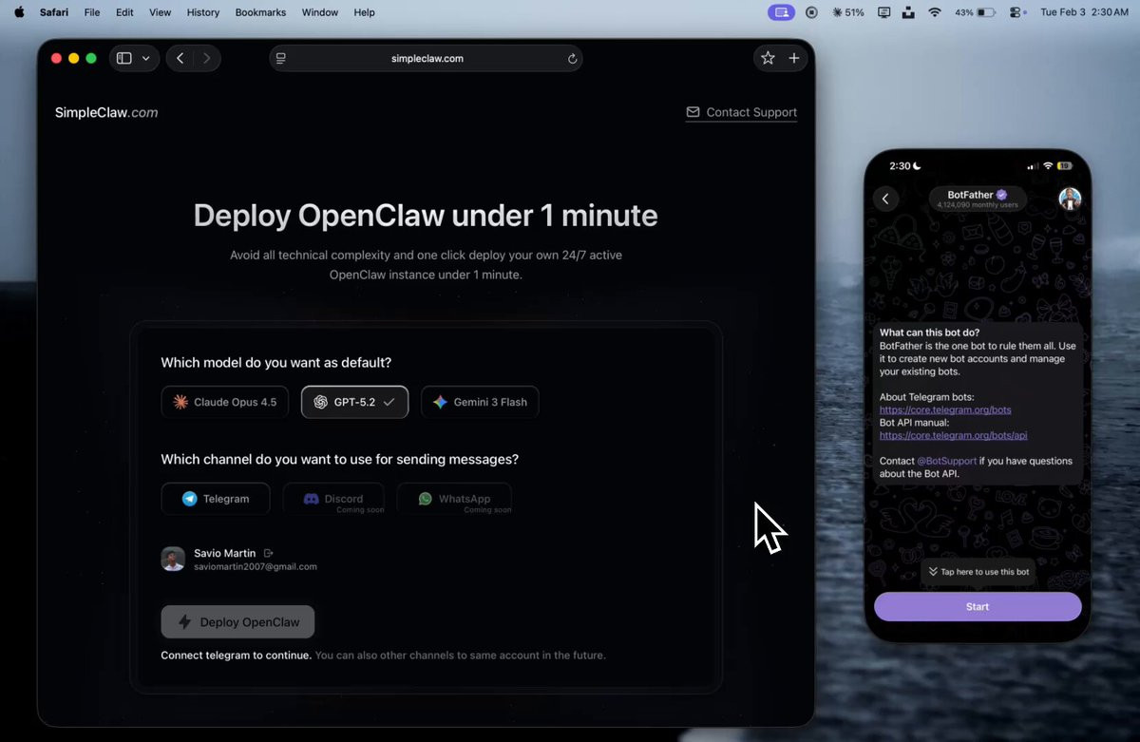Open https://core.telegram.org/bots link
Screen dimensions: 1140x742
coord(945,409)
